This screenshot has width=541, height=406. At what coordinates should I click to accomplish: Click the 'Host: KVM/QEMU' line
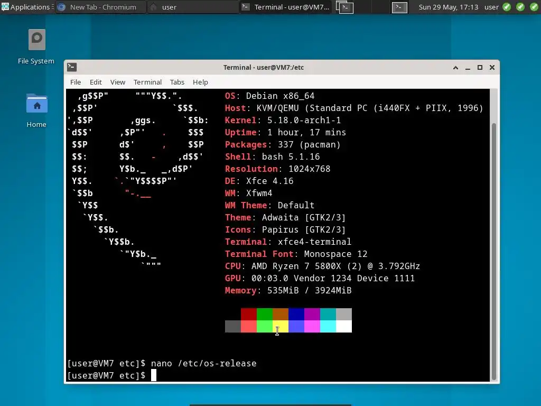(354, 108)
